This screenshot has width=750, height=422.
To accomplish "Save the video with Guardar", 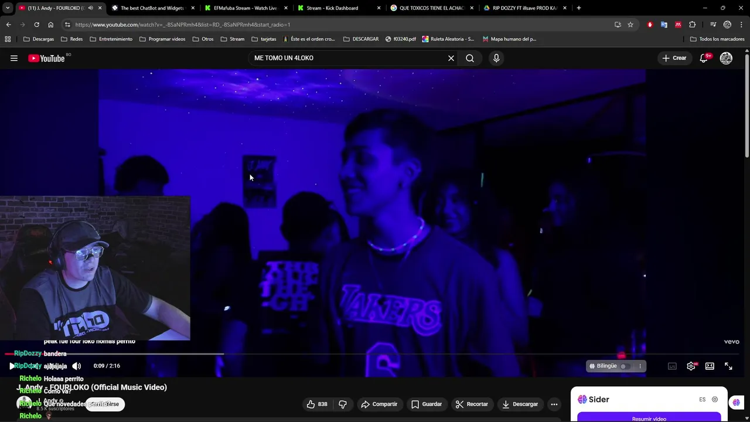I will 427,404.
